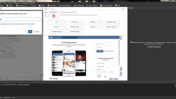
Task: Open the Month birth dropdown
Action: tap(106, 72)
